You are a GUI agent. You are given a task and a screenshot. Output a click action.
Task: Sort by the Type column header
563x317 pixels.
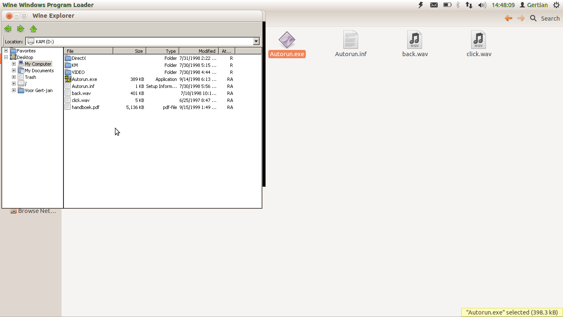(x=162, y=51)
